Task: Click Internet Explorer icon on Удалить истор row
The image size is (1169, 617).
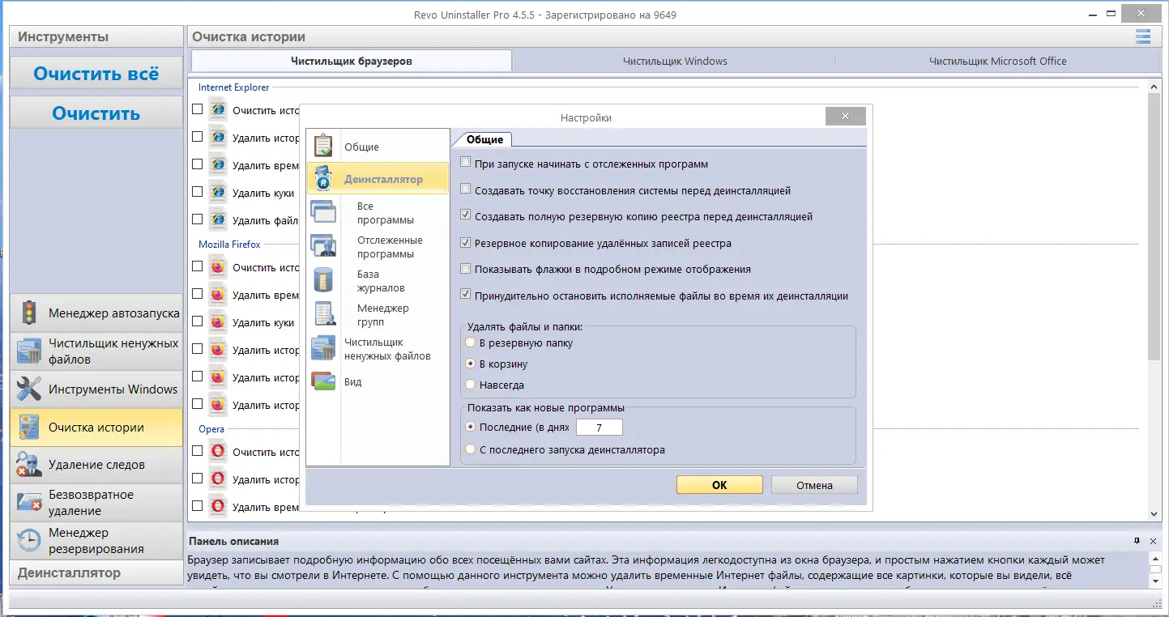Action: (x=217, y=137)
